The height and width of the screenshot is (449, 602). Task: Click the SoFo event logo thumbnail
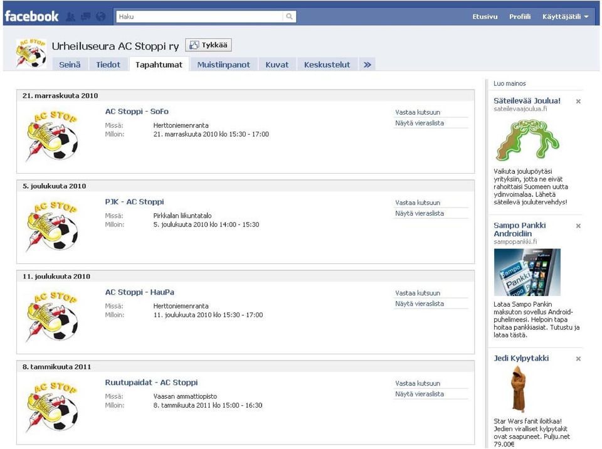click(x=52, y=135)
